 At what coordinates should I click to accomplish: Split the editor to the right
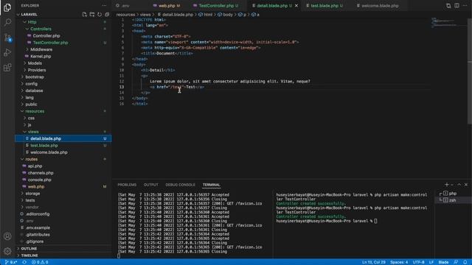click(x=457, y=6)
